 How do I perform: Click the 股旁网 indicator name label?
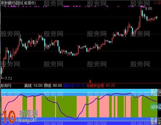coord(6,86)
